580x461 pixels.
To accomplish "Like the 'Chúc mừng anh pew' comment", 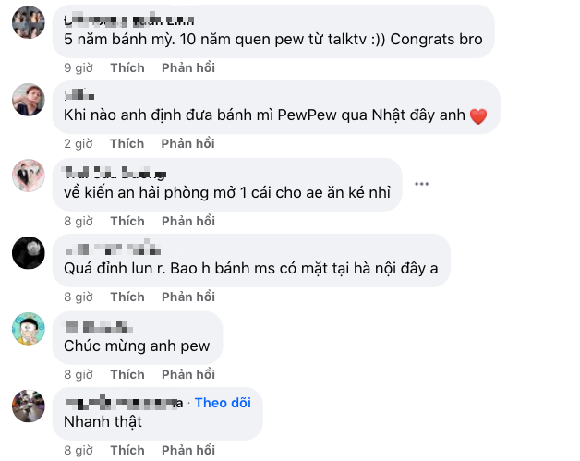I will (x=127, y=374).
